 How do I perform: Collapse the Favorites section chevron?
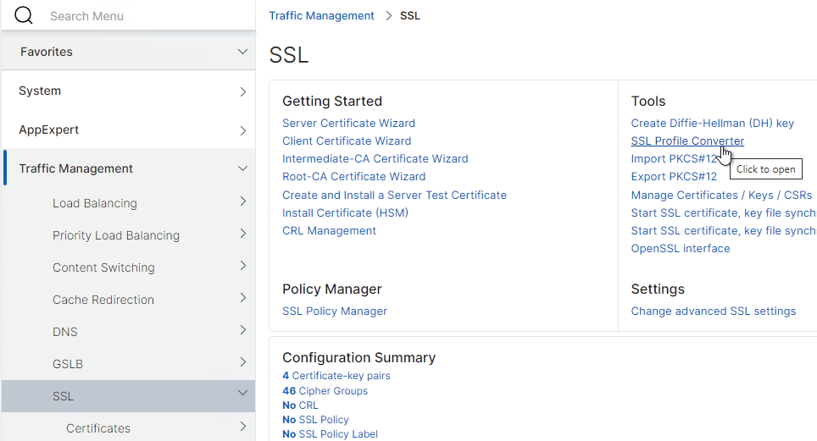242,52
